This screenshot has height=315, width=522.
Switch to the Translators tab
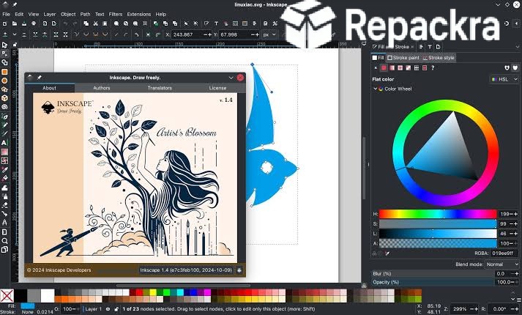pos(160,88)
